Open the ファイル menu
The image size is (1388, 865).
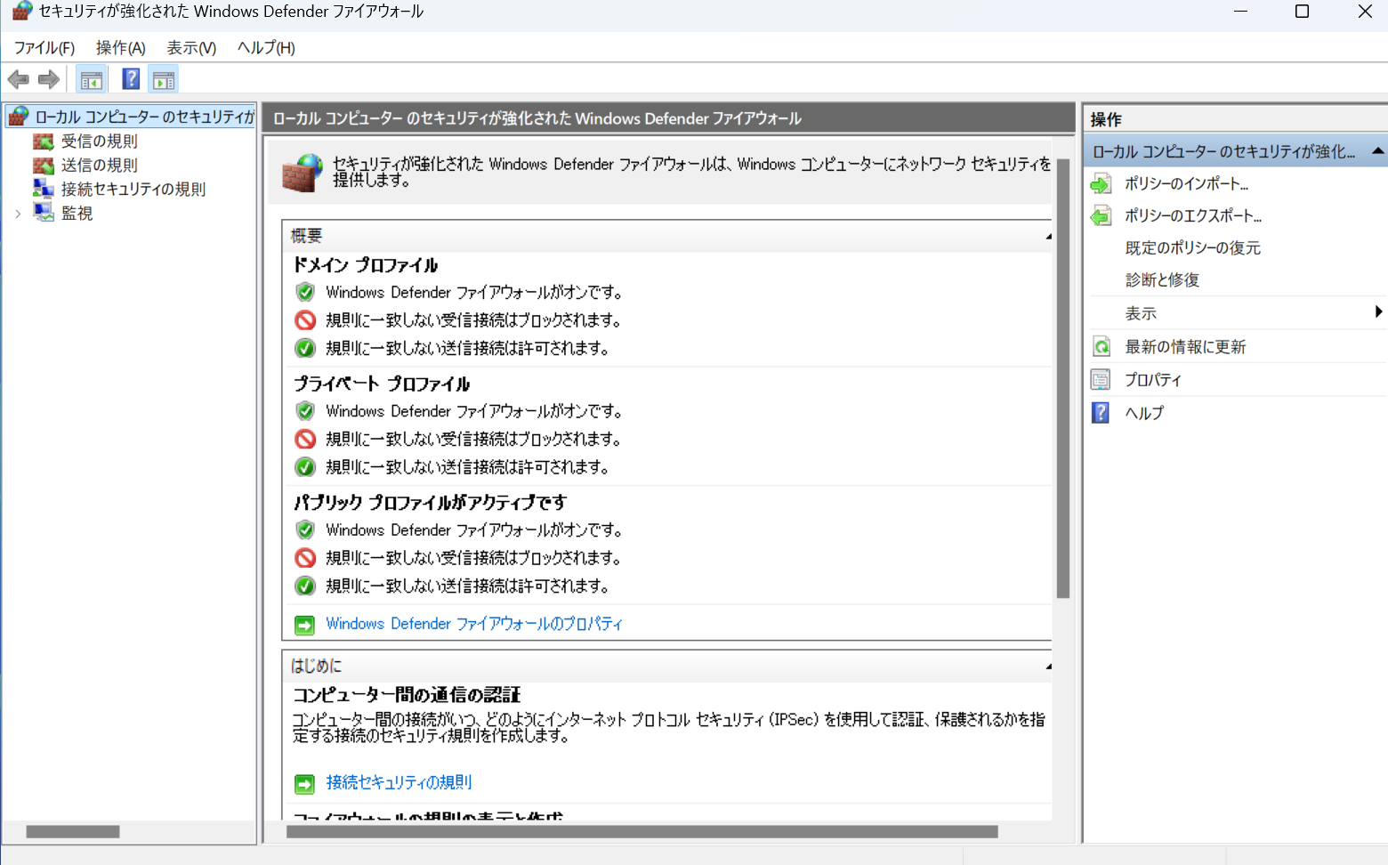43,47
